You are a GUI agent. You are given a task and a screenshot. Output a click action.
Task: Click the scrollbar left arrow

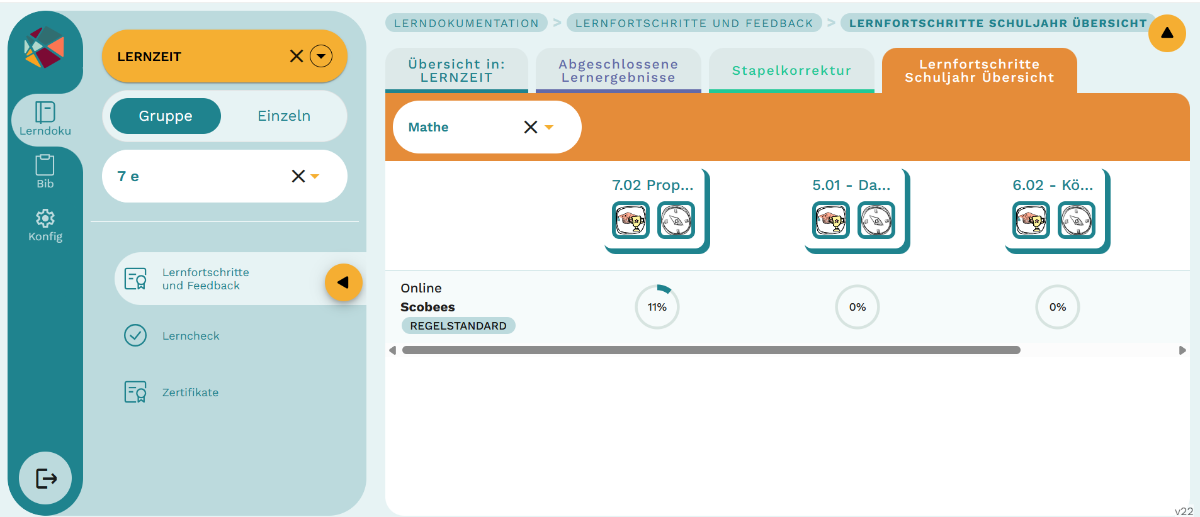(392, 350)
